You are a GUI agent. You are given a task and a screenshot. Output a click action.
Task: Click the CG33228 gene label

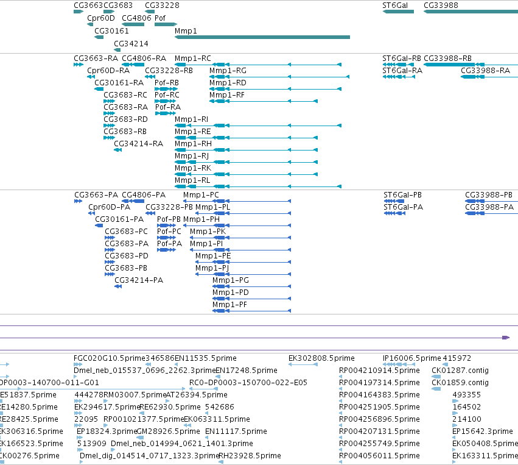pyautogui.click(x=162, y=5)
